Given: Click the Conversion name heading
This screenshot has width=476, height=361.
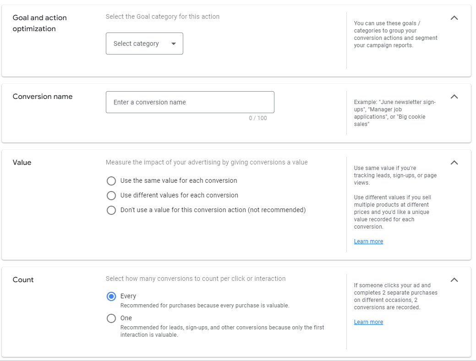Looking at the screenshot, I should [43, 97].
